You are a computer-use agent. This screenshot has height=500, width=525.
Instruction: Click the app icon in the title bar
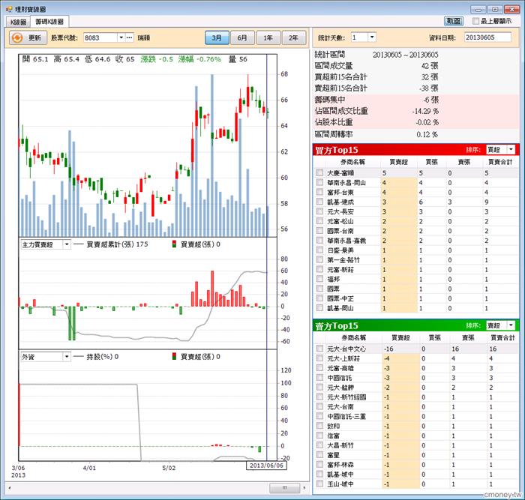click(9, 9)
